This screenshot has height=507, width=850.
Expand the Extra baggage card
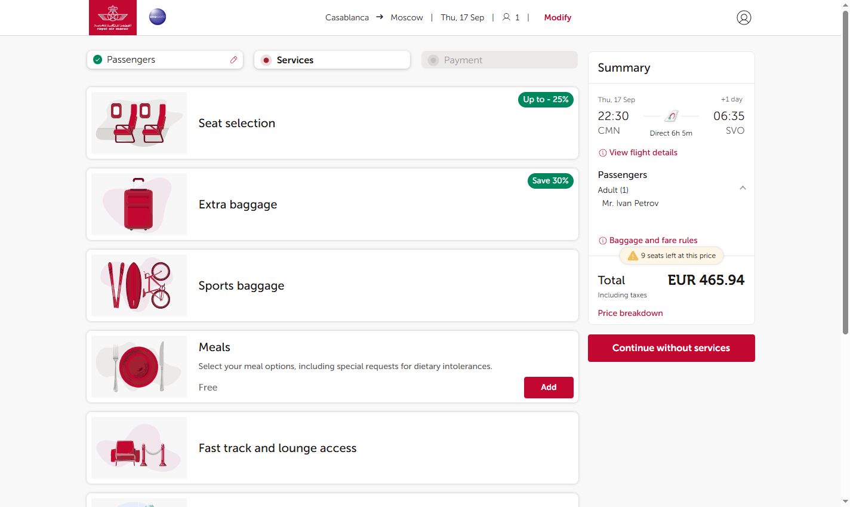point(332,204)
